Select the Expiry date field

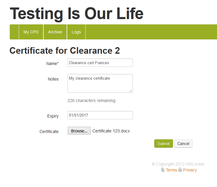point(100,115)
